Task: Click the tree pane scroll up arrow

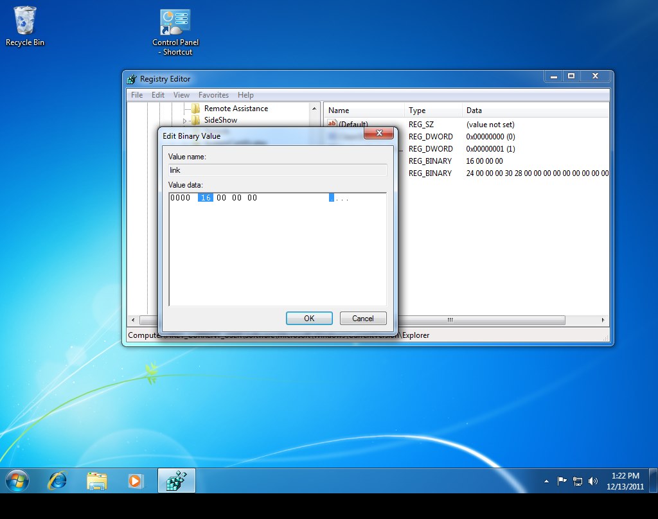Action: point(314,109)
